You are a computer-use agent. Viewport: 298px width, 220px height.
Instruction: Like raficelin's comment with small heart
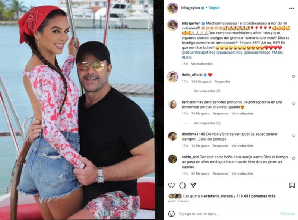point(294,104)
